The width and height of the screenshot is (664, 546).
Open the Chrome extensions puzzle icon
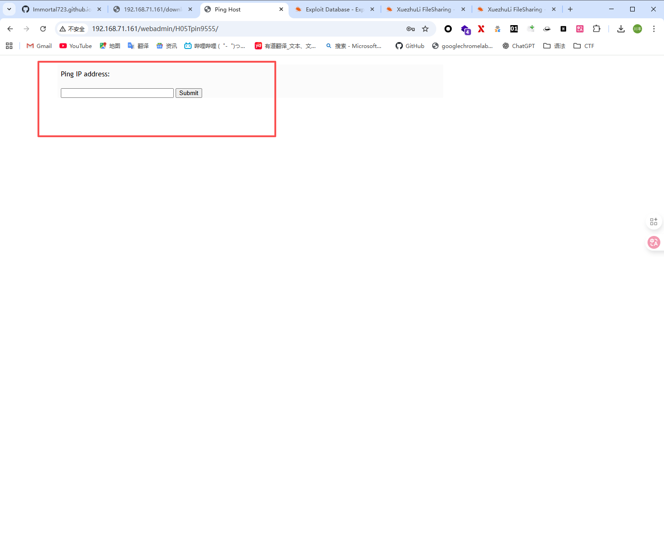(x=596, y=29)
